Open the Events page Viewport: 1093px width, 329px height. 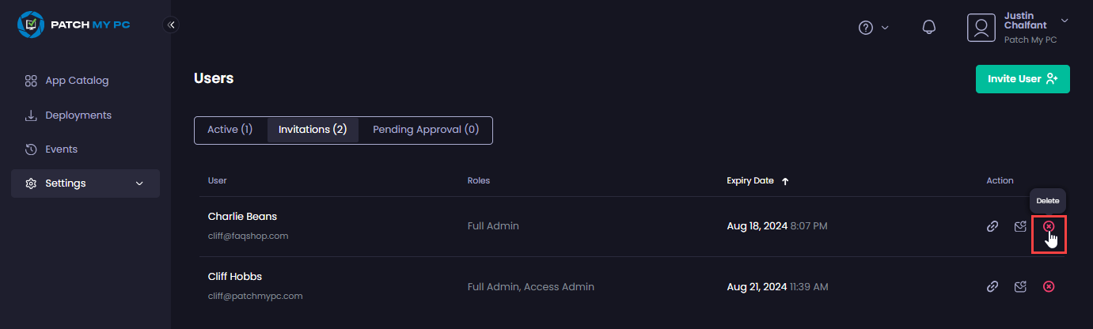click(61, 149)
